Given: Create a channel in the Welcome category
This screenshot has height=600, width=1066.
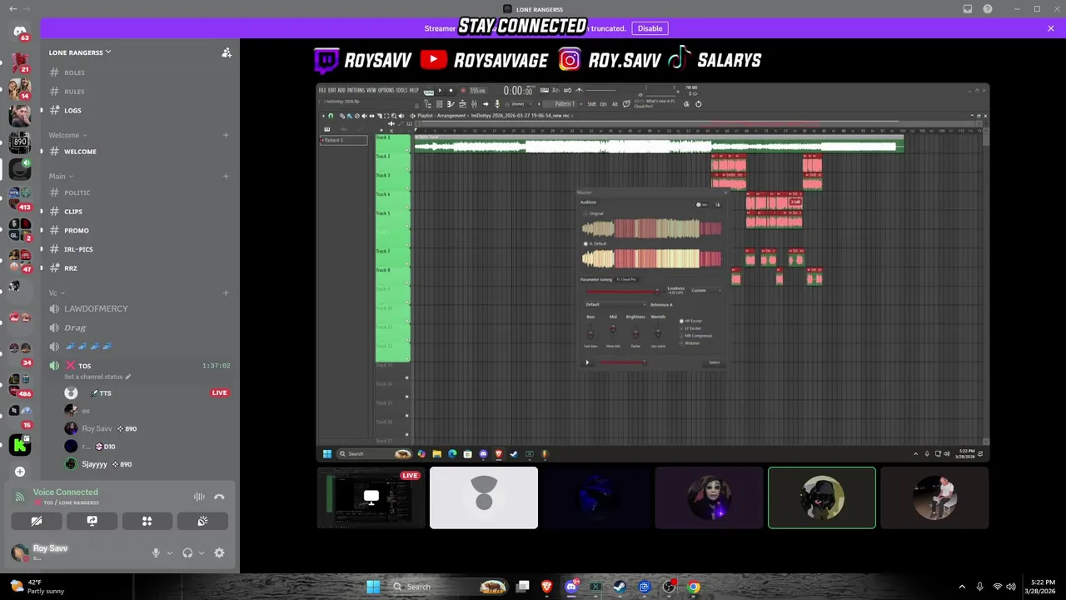Looking at the screenshot, I should 226,135.
